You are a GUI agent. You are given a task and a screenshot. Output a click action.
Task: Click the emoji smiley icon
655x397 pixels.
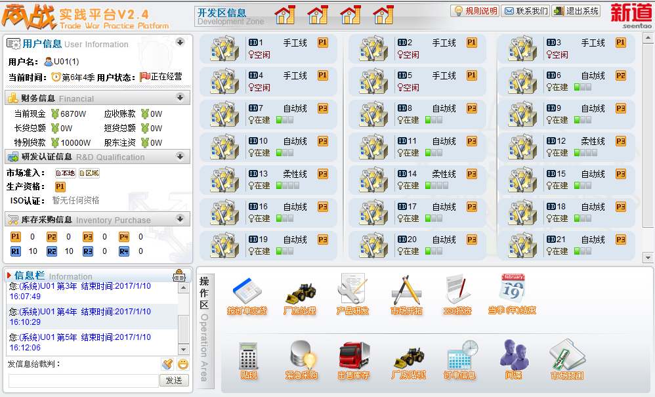tap(183, 364)
